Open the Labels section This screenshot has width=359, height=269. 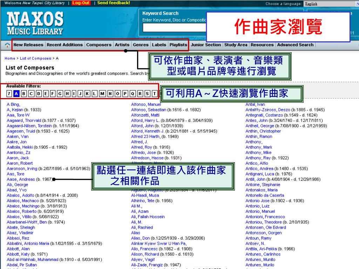click(159, 45)
